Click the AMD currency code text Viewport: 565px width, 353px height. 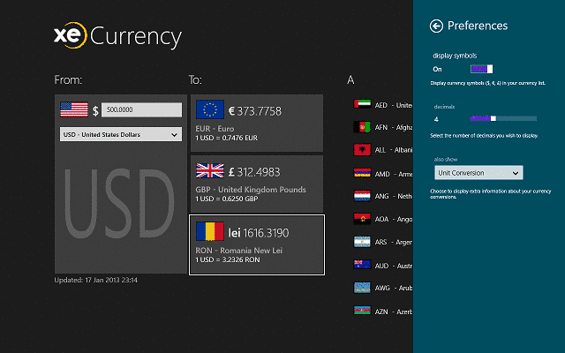coord(382,174)
